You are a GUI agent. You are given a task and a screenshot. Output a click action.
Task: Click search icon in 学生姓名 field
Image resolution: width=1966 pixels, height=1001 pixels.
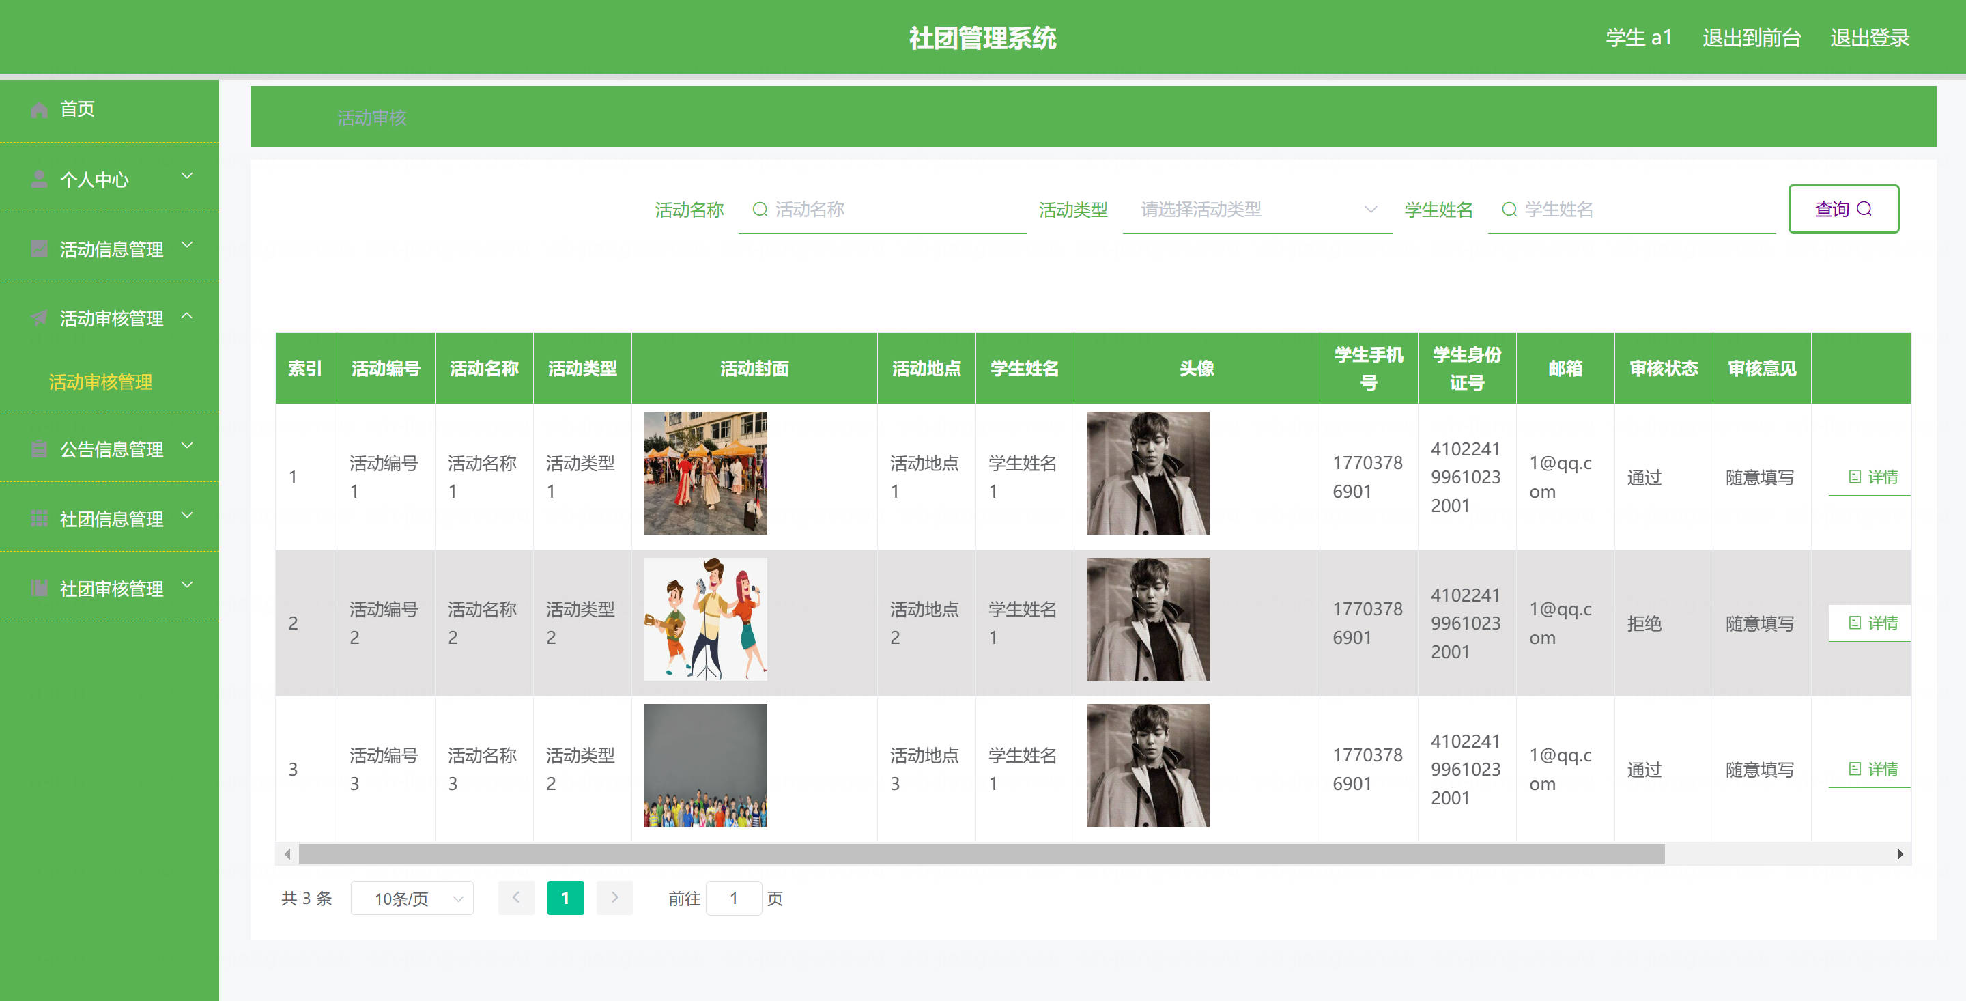[1509, 209]
